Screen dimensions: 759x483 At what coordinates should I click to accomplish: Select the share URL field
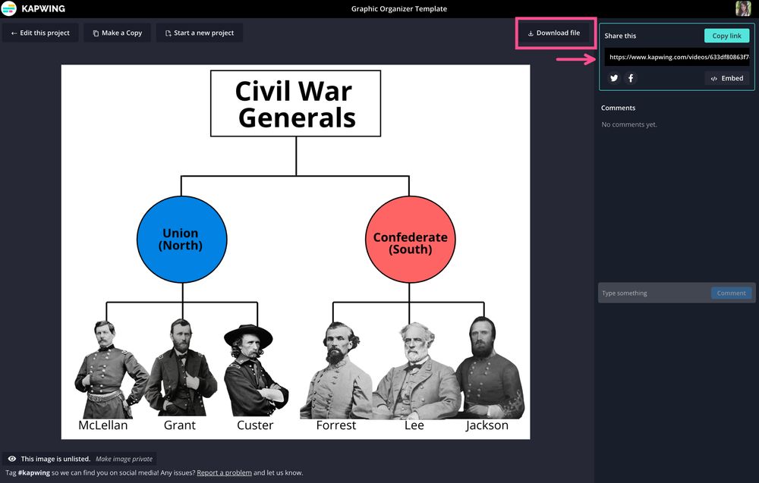676,56
